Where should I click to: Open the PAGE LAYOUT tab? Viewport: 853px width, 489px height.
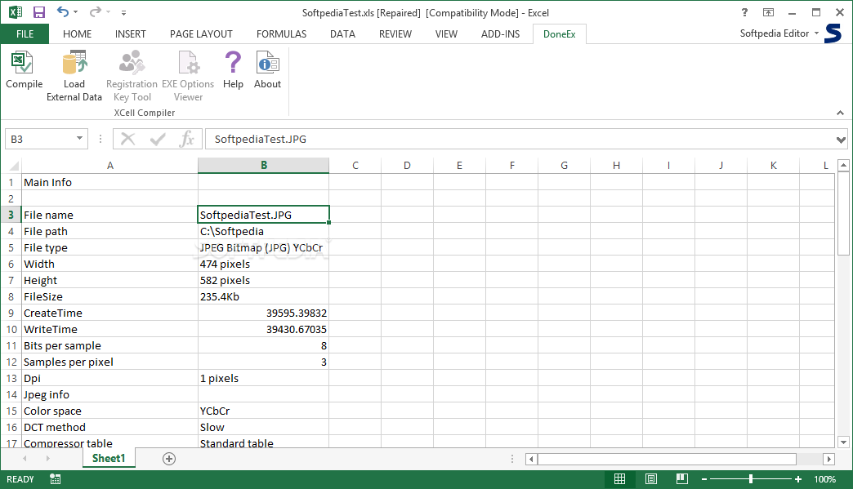point(201,33)
